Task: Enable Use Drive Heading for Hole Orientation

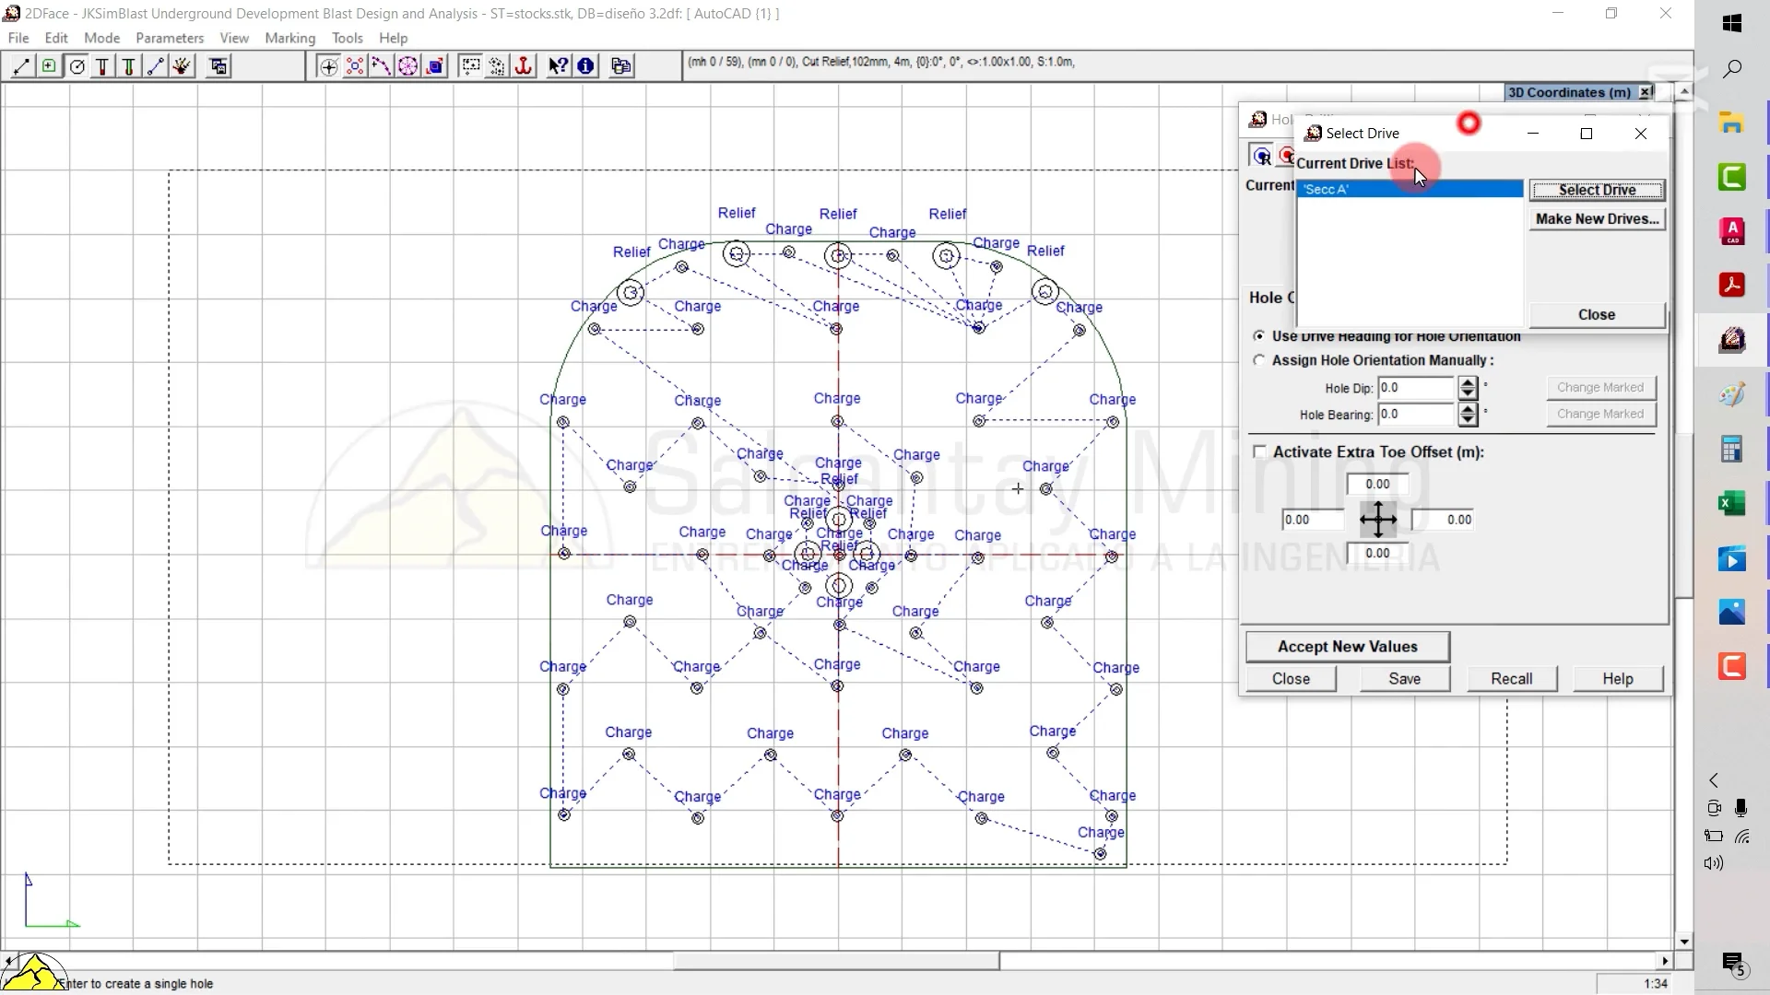Action: point(1259,335)
